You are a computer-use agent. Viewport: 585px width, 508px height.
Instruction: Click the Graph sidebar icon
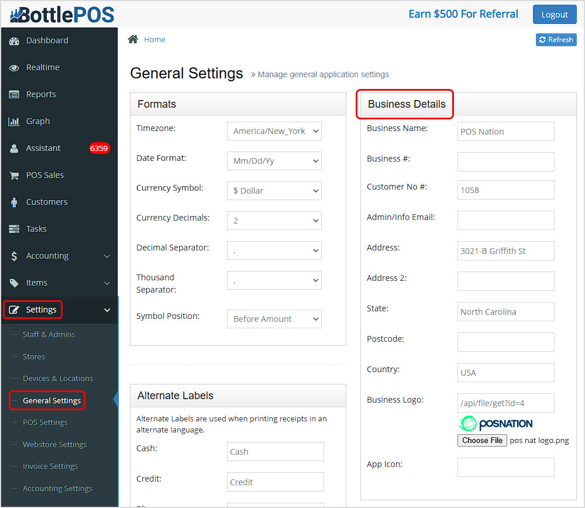pos(37,121)
